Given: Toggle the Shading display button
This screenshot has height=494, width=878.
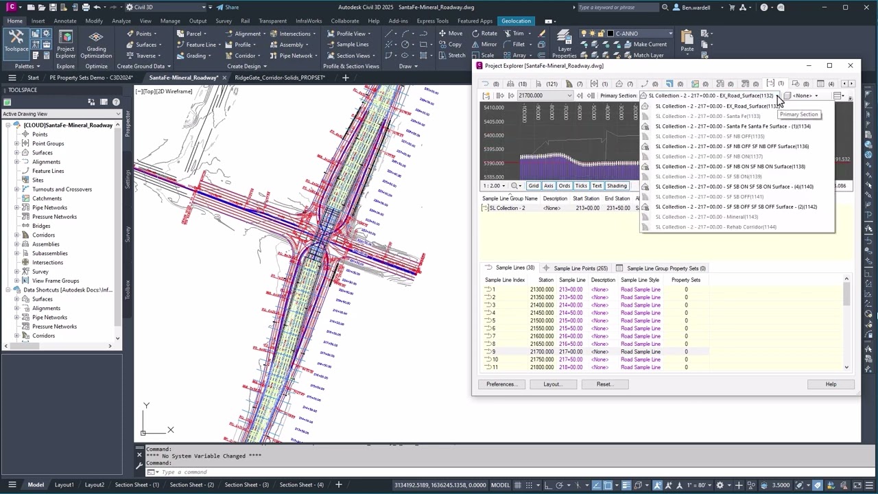Looking at the screenshot, I should 617,186.
